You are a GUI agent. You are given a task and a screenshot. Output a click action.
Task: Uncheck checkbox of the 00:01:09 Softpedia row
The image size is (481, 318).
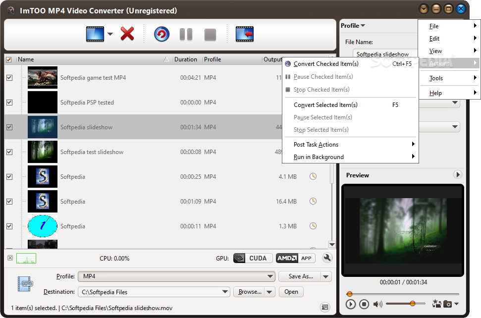[x=9, y=202]
